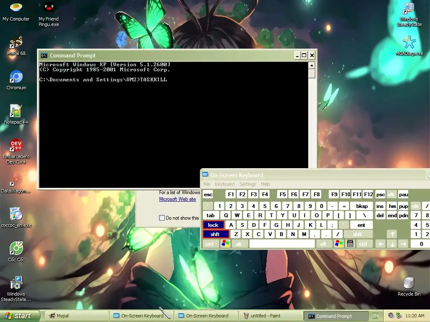Toggle the caps lock key
Image resolution: width=430 pixels, height=322 pixels.
coord(213,225)
